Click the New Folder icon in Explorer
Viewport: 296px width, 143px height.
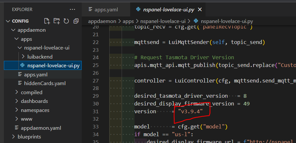[x=57, y=21]
